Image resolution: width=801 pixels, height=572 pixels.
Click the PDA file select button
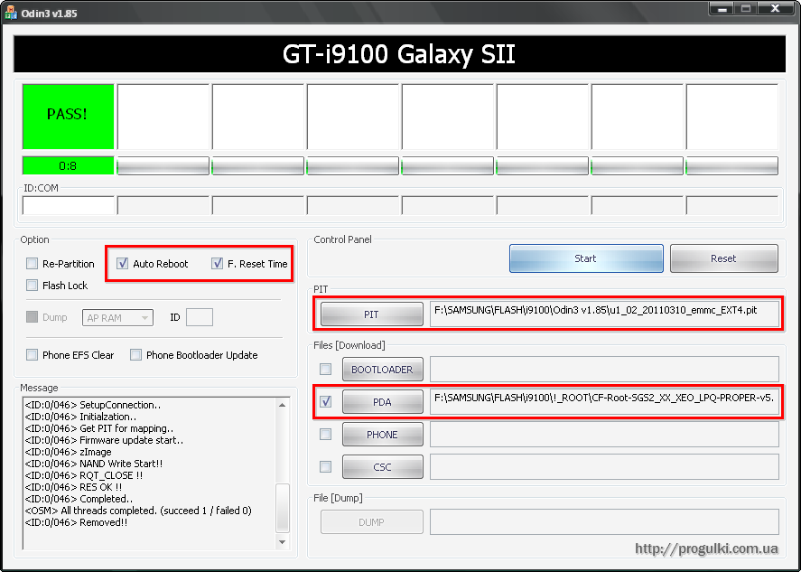[x=382, y=402]
